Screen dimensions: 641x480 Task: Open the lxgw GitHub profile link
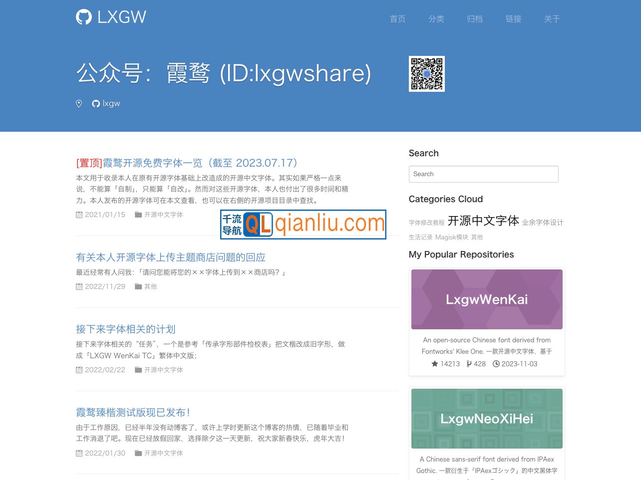106,104
